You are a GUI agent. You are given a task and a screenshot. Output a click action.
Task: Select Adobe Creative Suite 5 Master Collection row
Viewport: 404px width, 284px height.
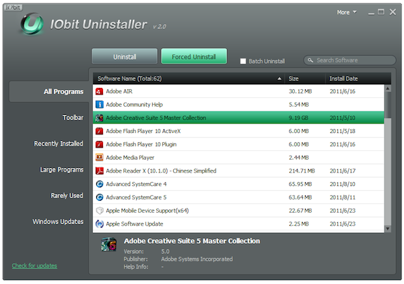238,117
